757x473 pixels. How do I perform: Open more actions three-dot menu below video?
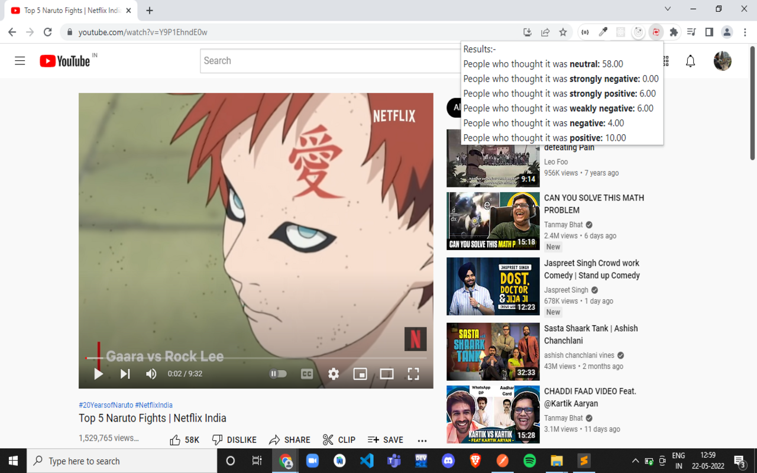422,440
